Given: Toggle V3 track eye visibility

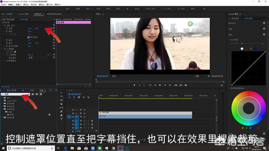Looking at the screenshot, I should (x=84, y=110).
